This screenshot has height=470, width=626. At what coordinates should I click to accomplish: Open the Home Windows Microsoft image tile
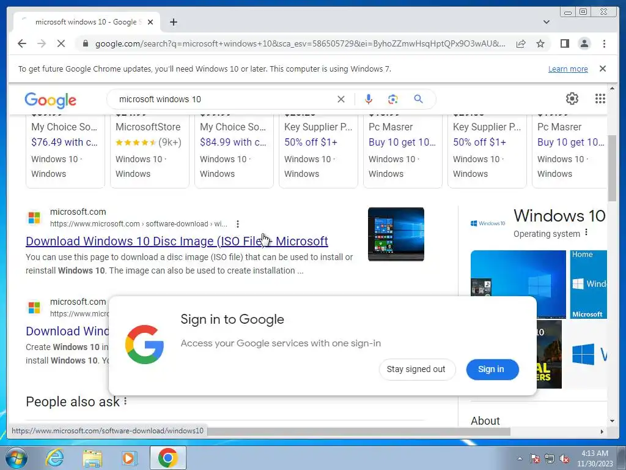click(x=589, y=284)
